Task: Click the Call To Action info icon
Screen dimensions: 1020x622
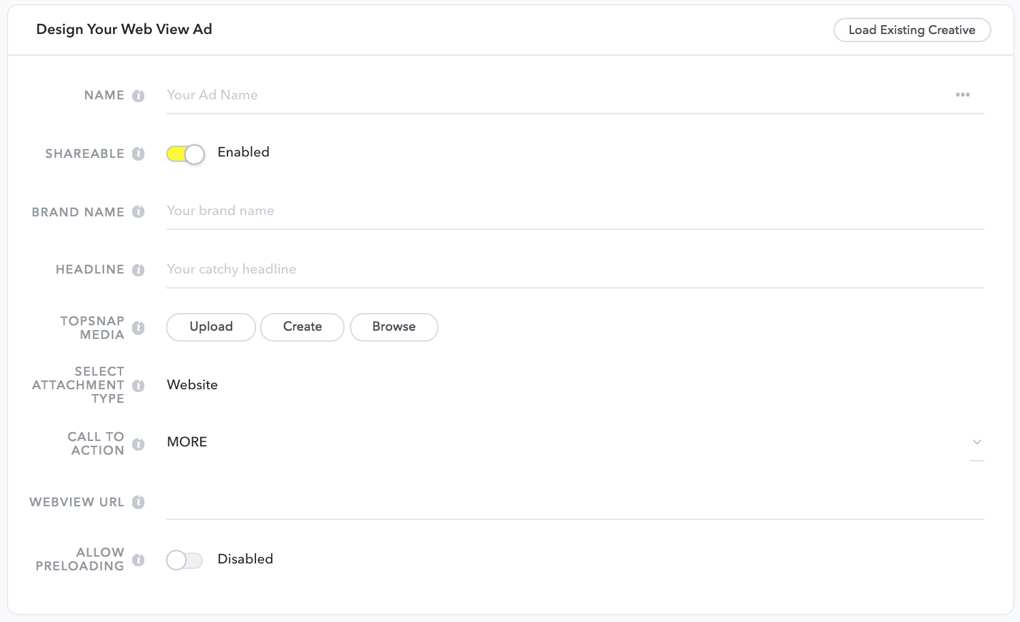Action: pyautogui.click(x=138, y=444)
